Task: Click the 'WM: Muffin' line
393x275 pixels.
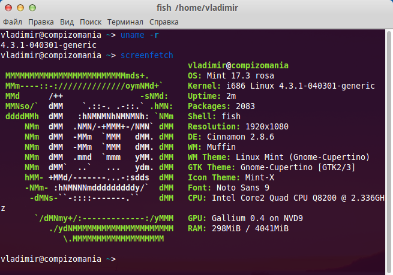Action: point(212,147)
